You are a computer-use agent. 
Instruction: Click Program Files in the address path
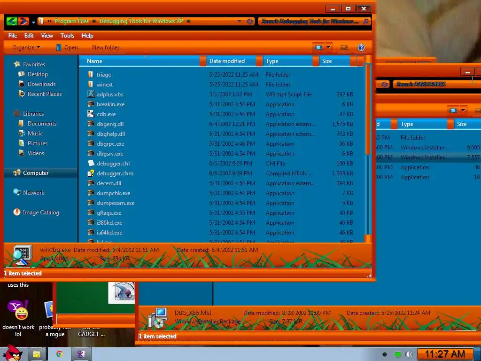71,21
